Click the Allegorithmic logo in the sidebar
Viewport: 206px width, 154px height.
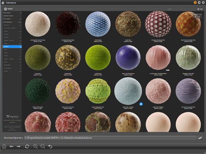(12, 117)
